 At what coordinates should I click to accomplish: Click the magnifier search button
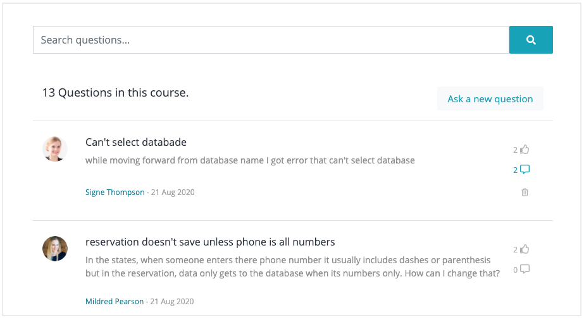531,40
